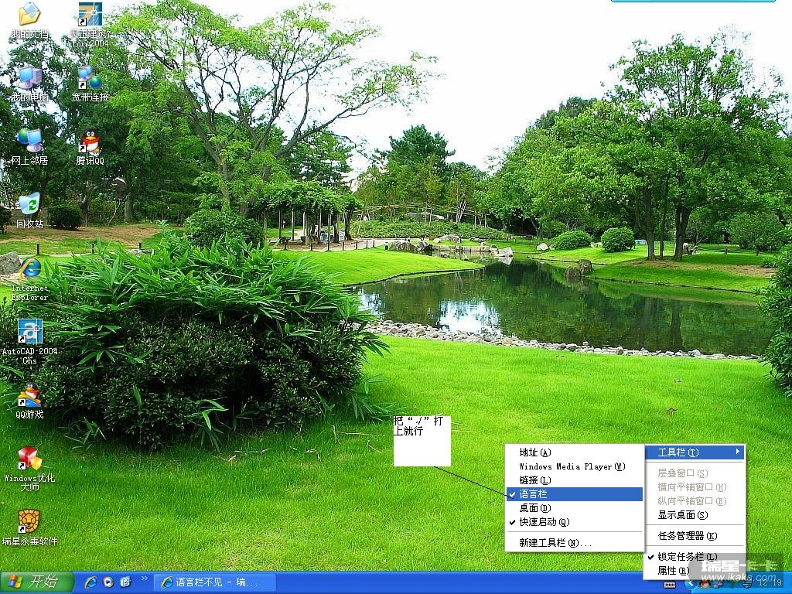The height and width of the screenshot is (594, 792).
Task: Select the 宽带连接 shortcut icon
Action: click(x=90, y=84)
